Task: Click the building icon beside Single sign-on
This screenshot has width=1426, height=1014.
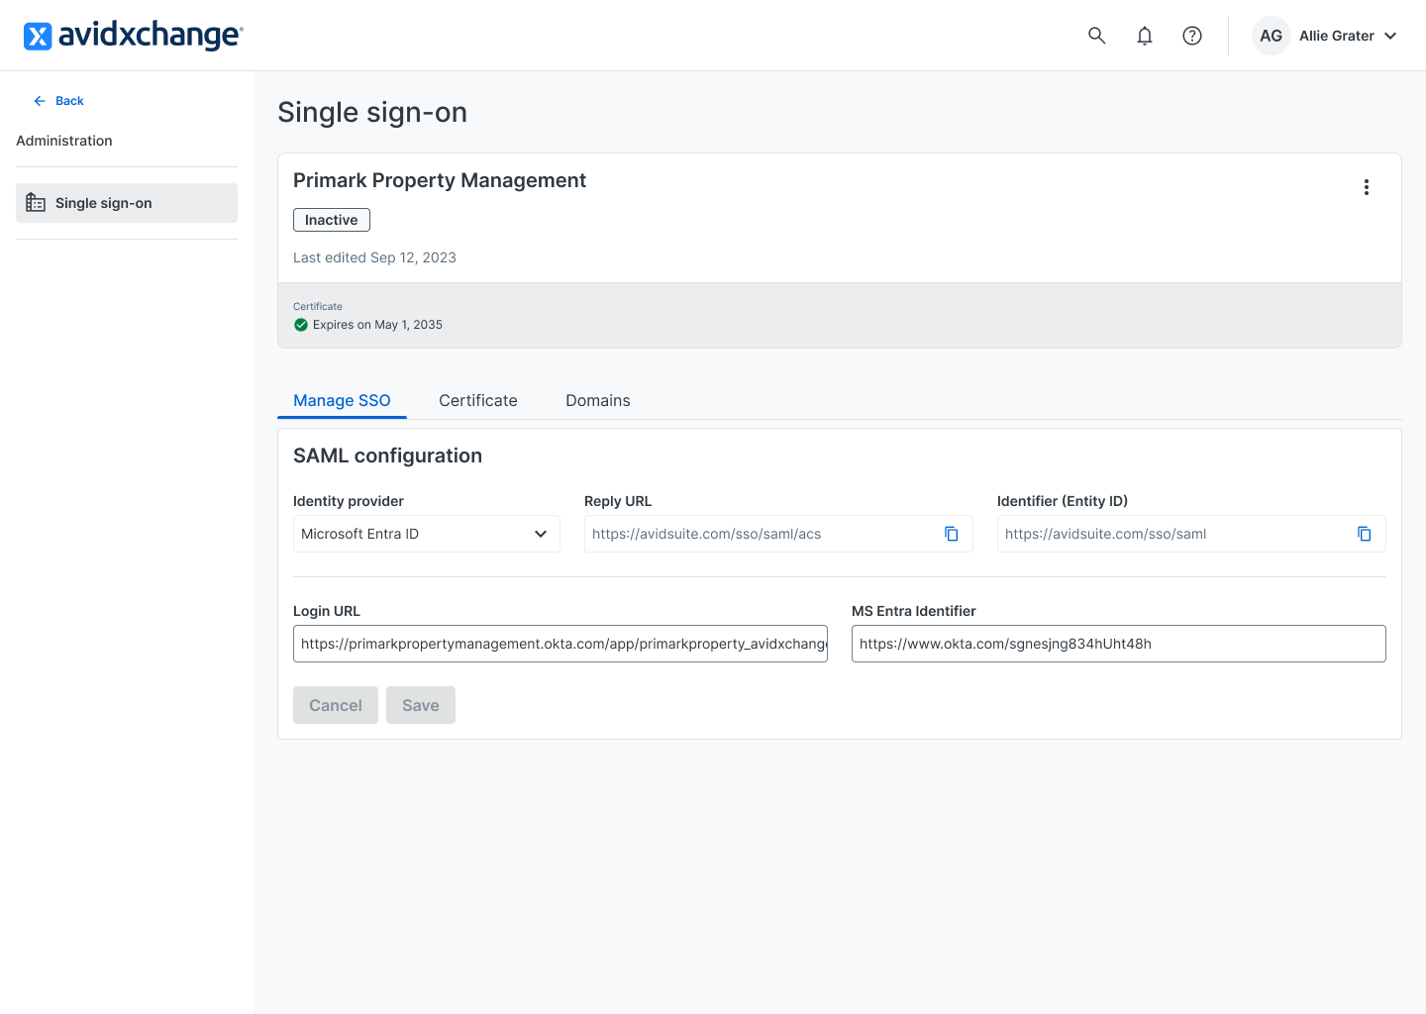Action: pyautogui.click(x=36, y=203)
